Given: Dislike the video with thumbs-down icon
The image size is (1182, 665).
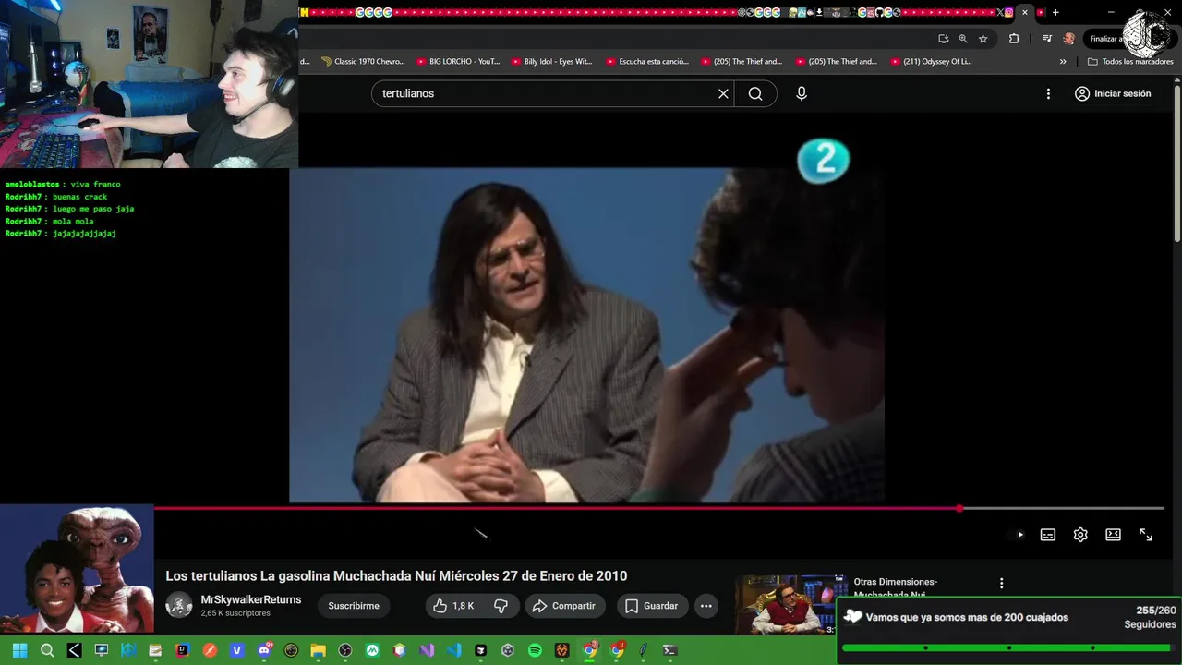Looking at the screenshot, I should 501,606.
